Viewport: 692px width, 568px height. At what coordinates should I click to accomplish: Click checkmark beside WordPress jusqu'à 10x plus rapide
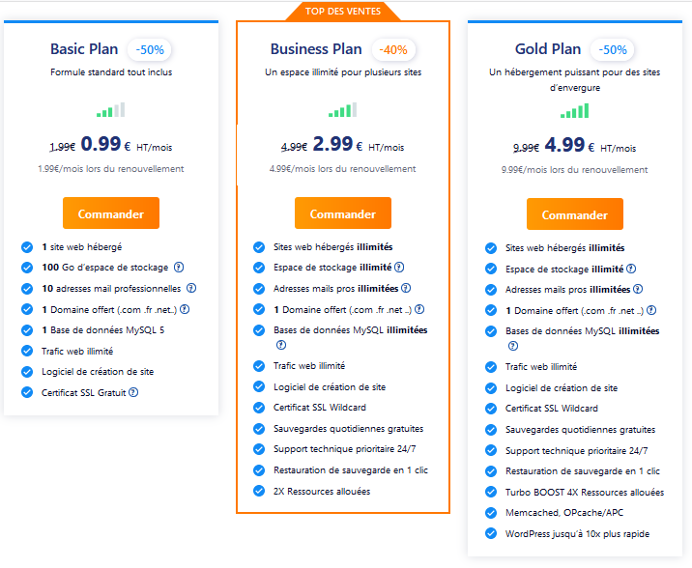pyautogui.click(x=491, y=533)
